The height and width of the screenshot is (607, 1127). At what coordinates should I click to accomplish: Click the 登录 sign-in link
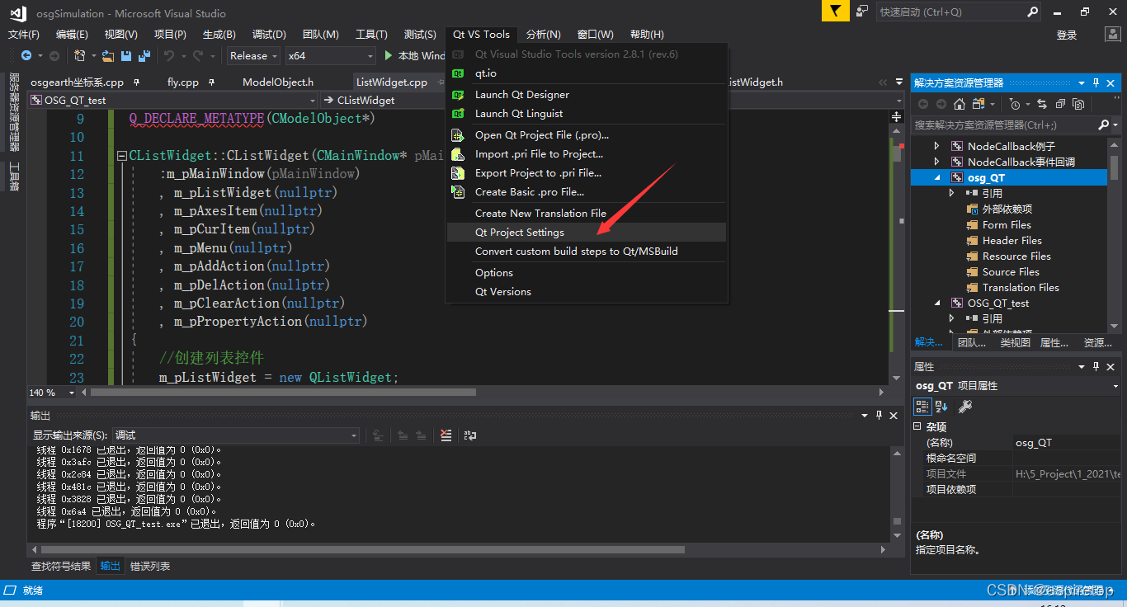tap(1067, 35)
